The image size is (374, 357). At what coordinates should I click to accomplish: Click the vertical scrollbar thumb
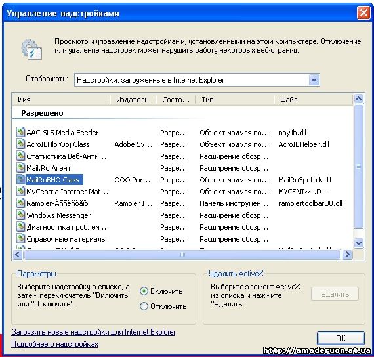click(358, 167)
